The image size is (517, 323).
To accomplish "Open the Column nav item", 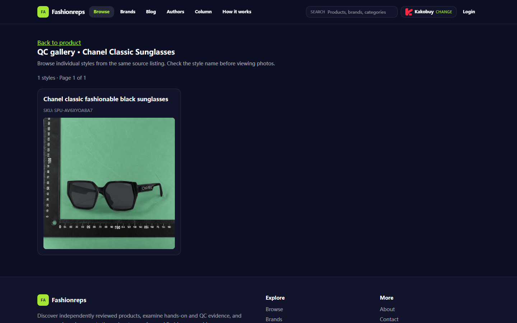I will click(x=203, y=12).
